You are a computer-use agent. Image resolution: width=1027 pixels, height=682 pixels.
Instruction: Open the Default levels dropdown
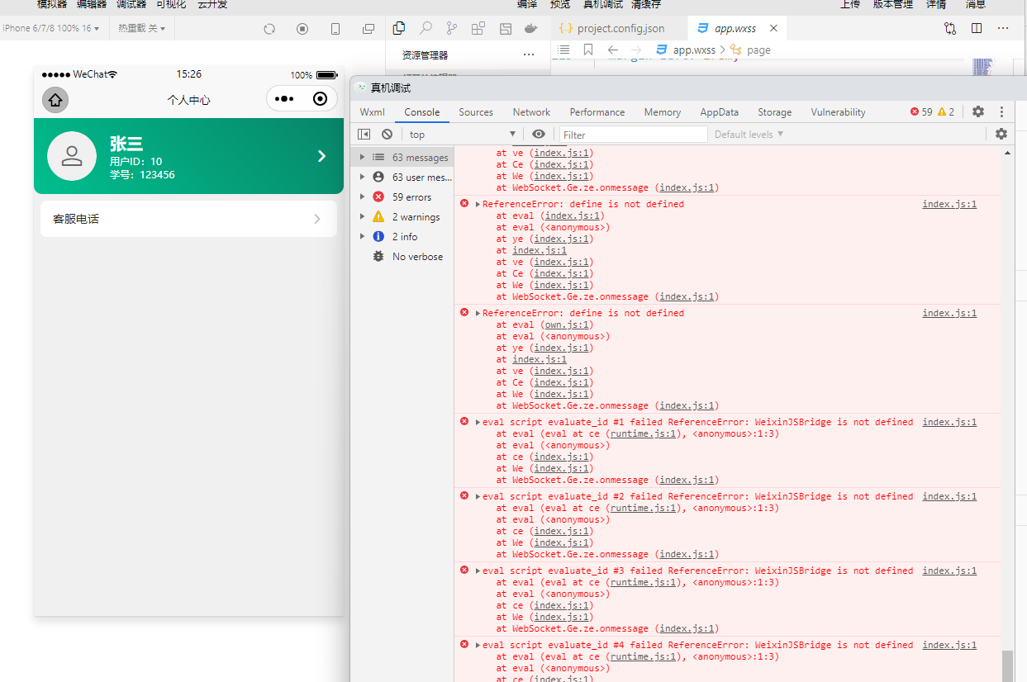pos(749,135)
